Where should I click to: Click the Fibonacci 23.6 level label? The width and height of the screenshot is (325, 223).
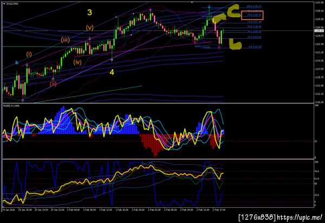(254, 37)
